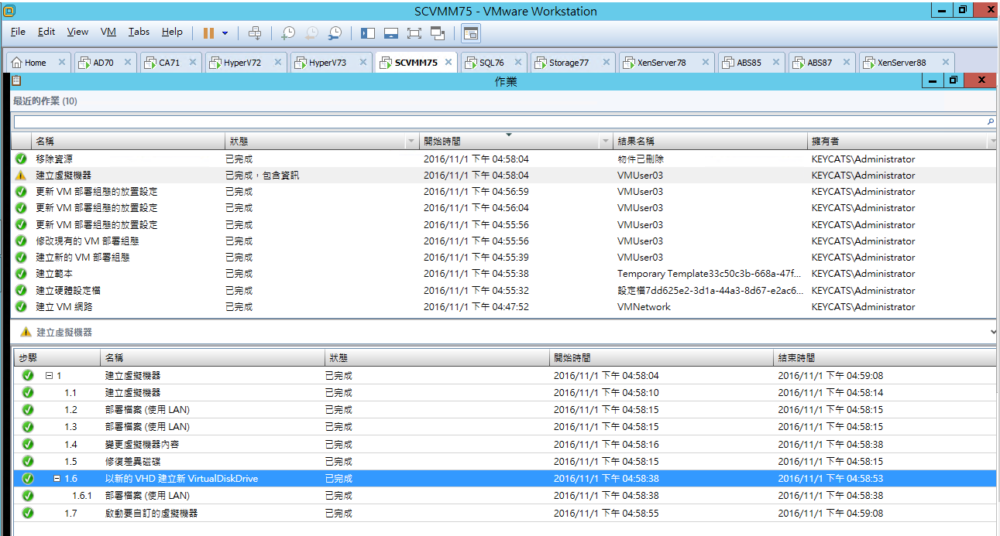Click the 作業 window clipboard icon
This screenshot has width=1000, height=536.
click(x=16, y=80)
